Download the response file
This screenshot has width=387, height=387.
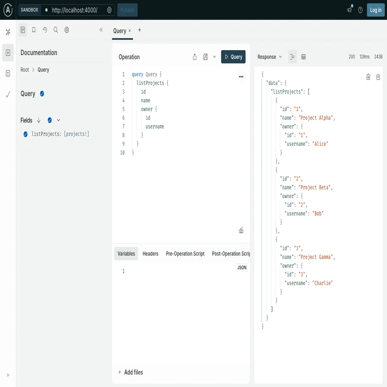click(378, 77)
